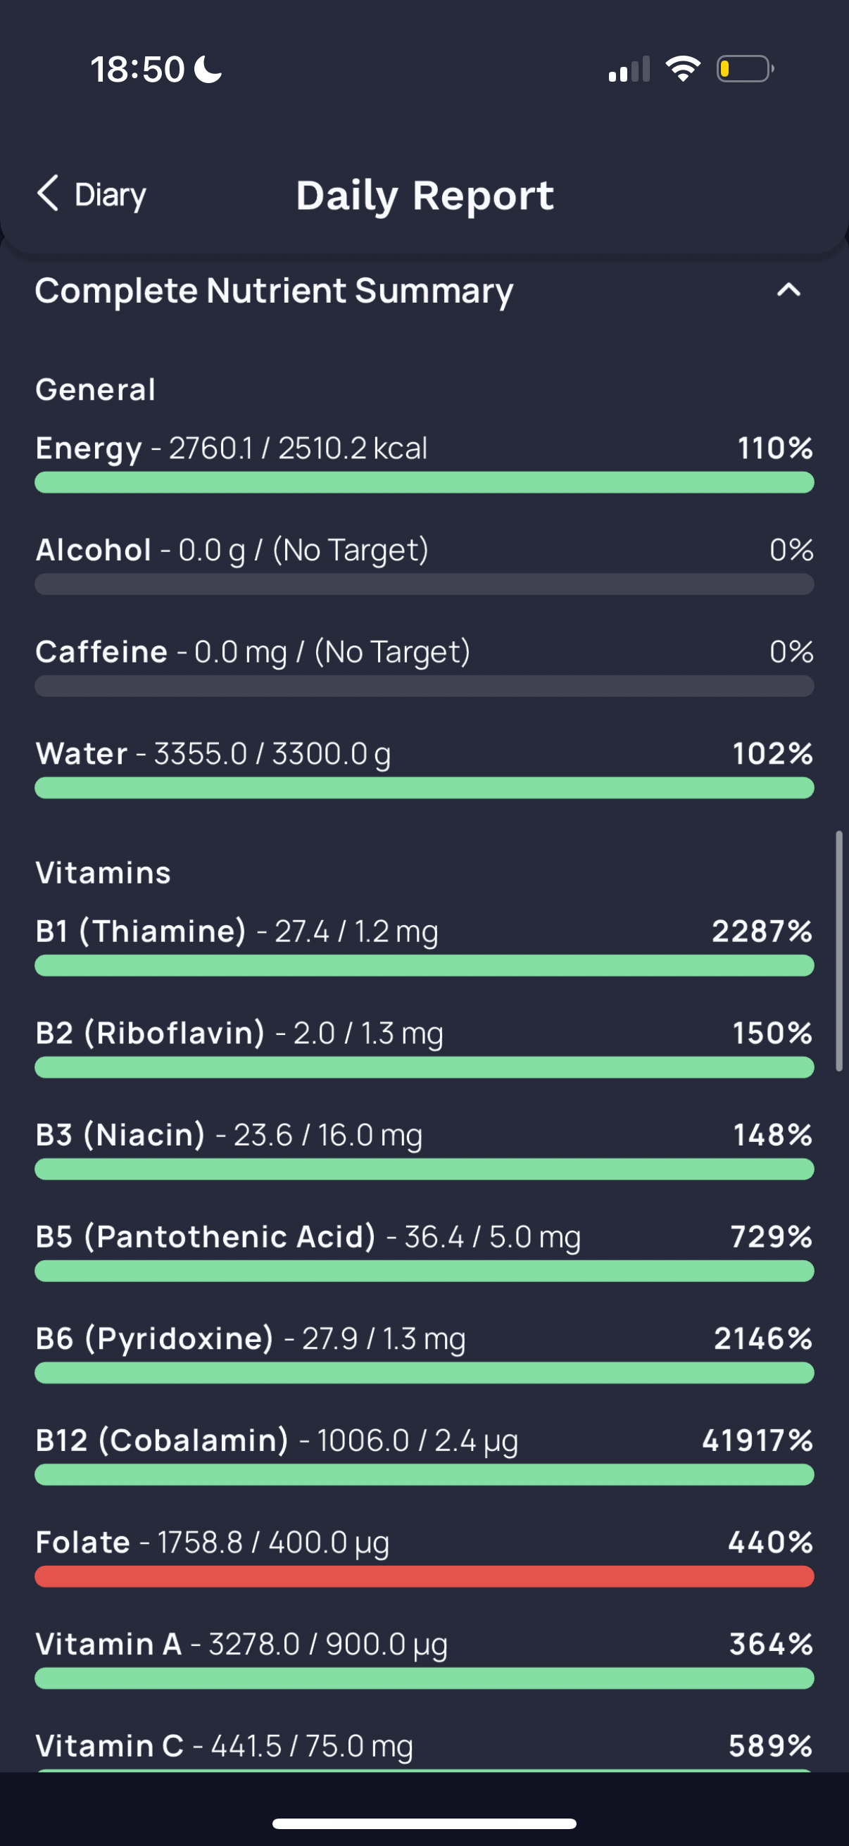This screenshot has width=849, height=1846.
Task: Tap the Water intake row
Action: tap(424, 767)
